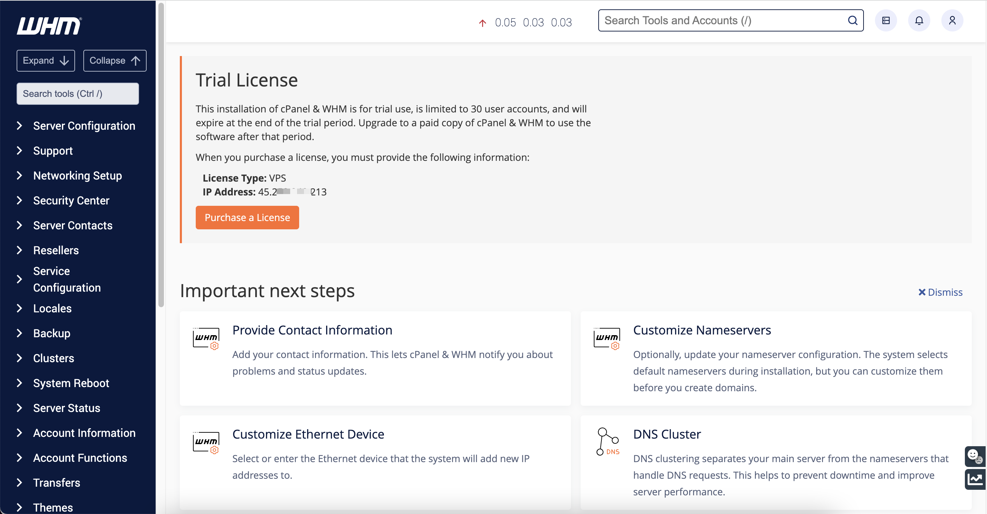Open Provide Contact Information link
The height and width of the screenshot is (514, 987).
click(x=312, y=330)
